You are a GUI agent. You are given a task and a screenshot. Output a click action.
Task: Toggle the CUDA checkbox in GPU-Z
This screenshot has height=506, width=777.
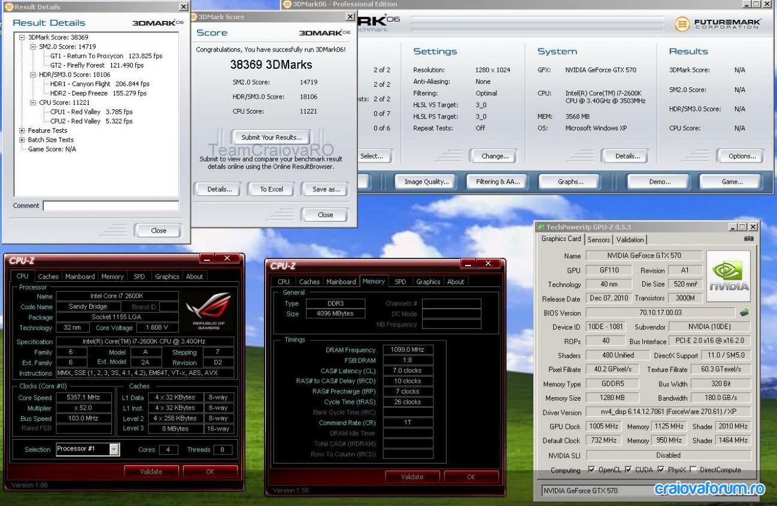point(627,470)
